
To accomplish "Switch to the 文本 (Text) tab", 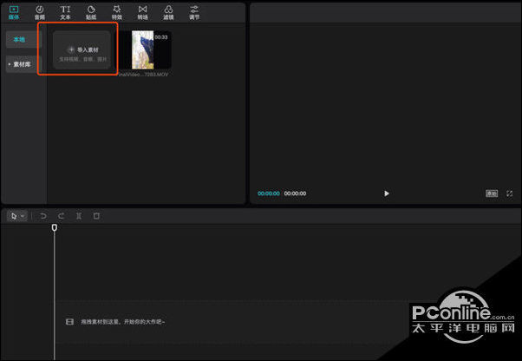I will coord(65,13).
